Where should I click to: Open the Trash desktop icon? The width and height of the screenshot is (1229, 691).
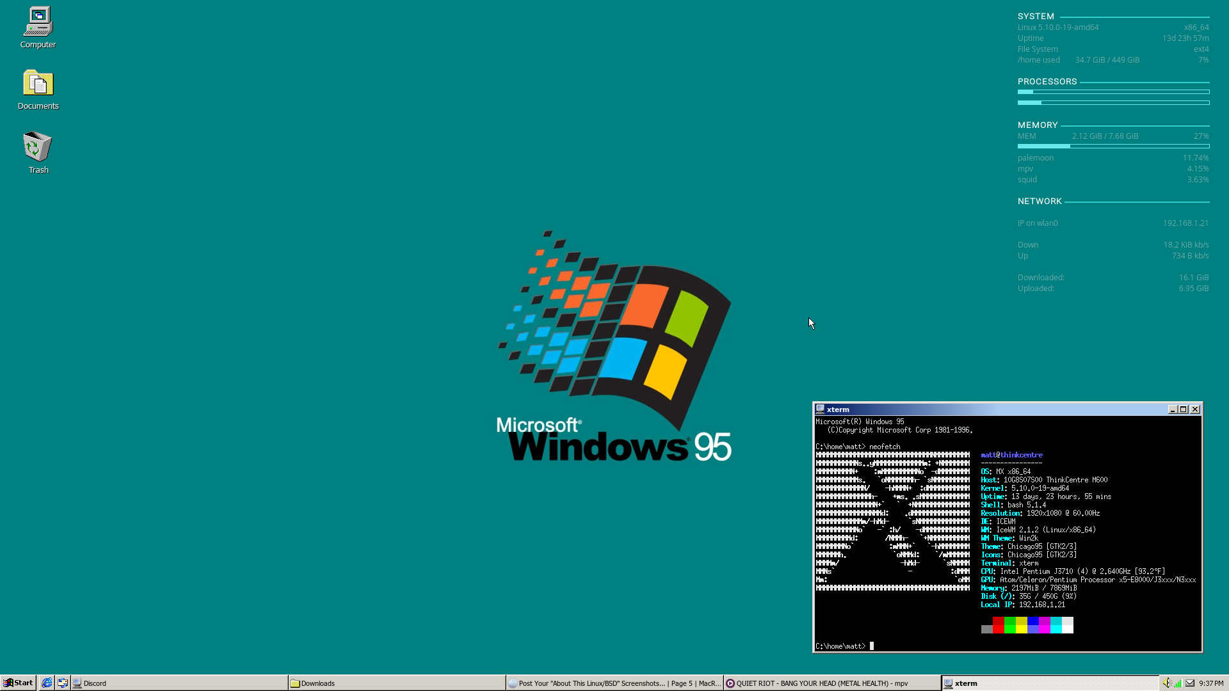38,152
